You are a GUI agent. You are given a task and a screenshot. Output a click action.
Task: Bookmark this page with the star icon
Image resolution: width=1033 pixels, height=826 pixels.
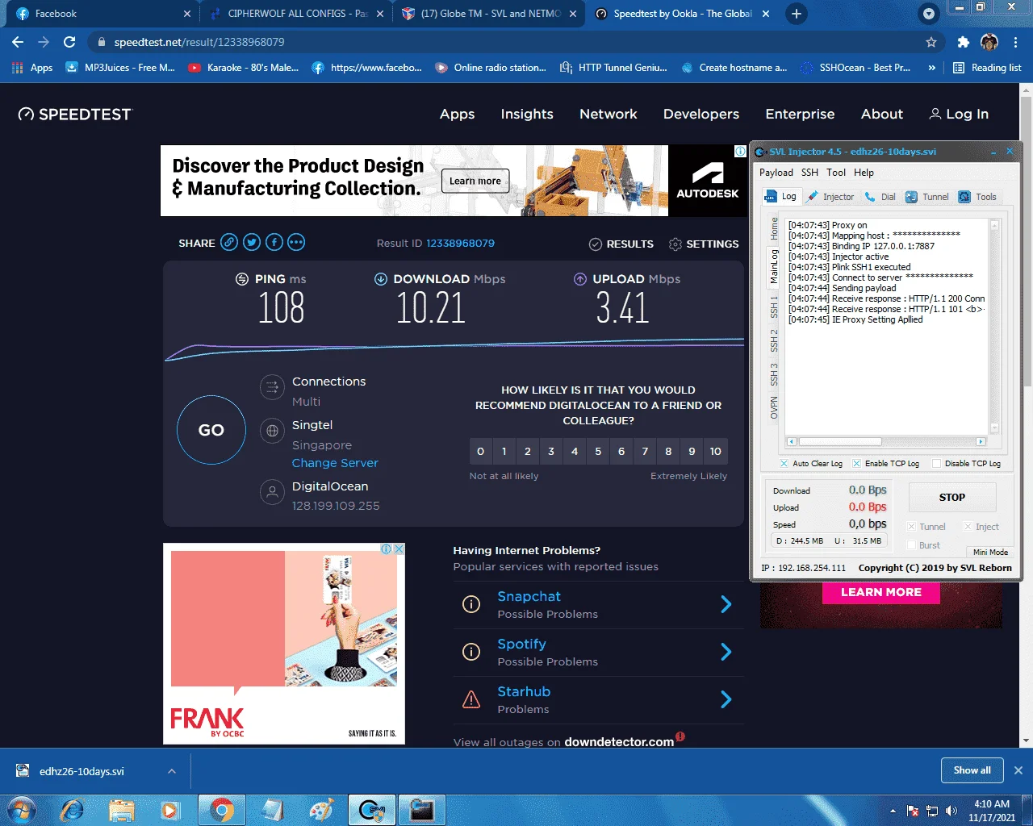click(x=931, y=42)
